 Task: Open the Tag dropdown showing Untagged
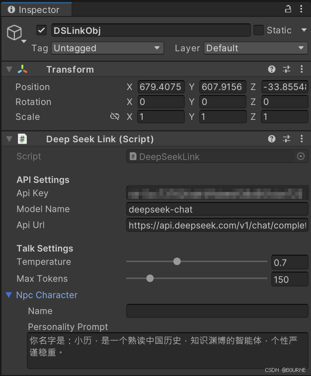tap(108, 48)
